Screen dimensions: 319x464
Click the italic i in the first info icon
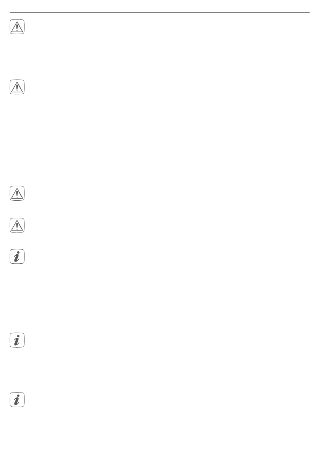tap(17, 257)
